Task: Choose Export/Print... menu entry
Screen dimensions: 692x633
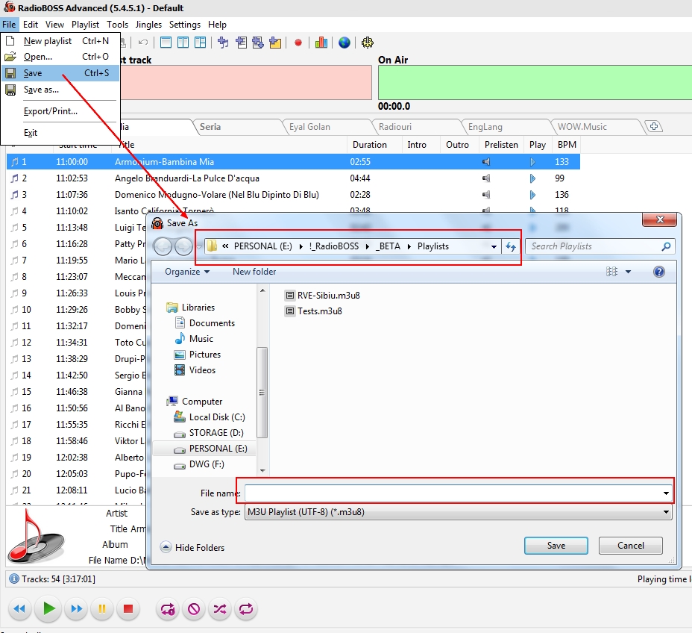Action: [x=60, y=111]
